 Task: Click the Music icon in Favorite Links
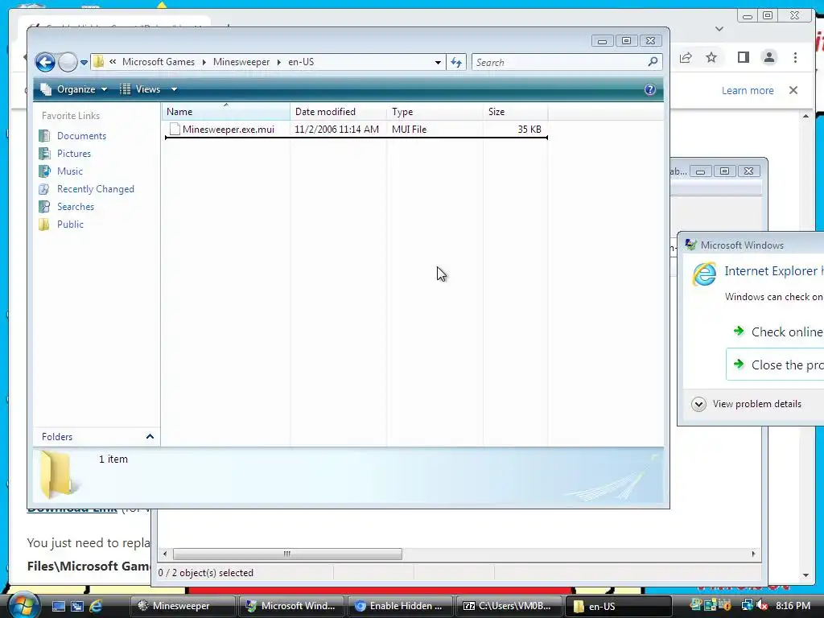tap(45, 171)
